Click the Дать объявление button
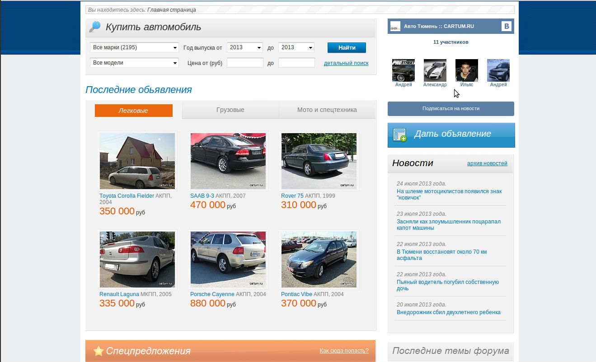 click(451, 135)
